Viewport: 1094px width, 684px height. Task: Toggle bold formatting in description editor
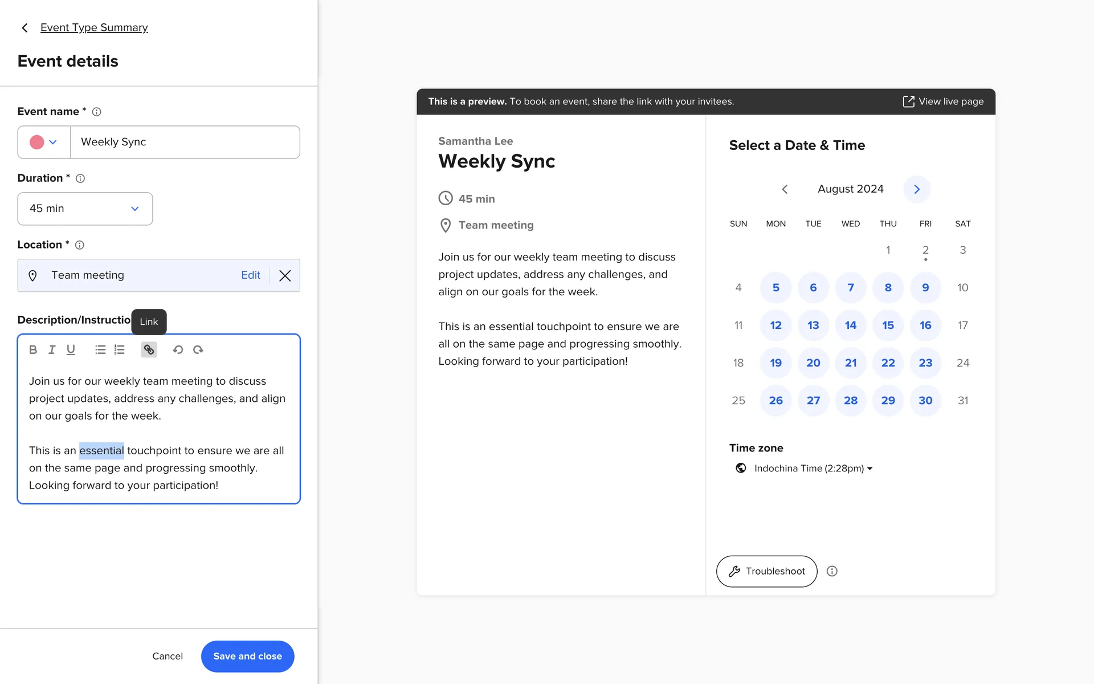[x=33, y=349]
